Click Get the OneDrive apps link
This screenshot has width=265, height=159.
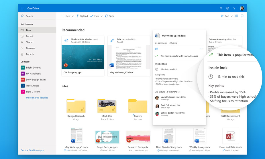point(32,150)
